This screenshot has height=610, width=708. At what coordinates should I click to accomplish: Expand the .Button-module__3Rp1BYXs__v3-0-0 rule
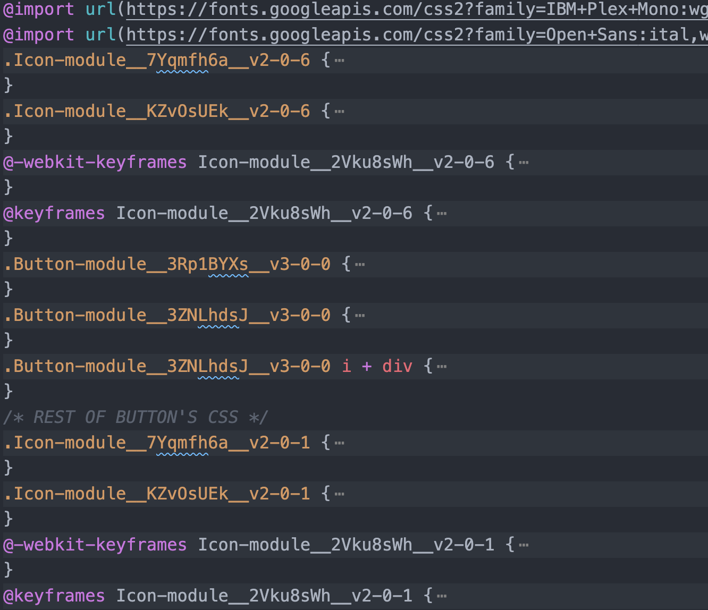(x=360, y=264)
